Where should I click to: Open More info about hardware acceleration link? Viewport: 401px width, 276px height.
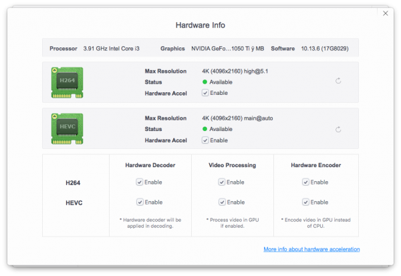(x=311, y=249)
